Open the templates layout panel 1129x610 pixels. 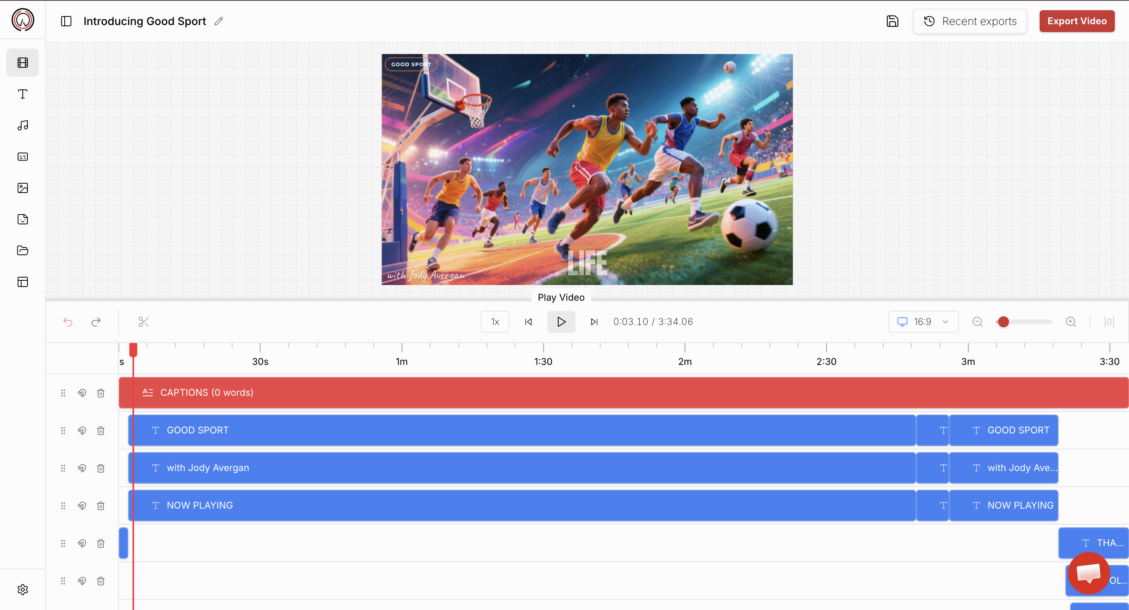coord(23,282)
